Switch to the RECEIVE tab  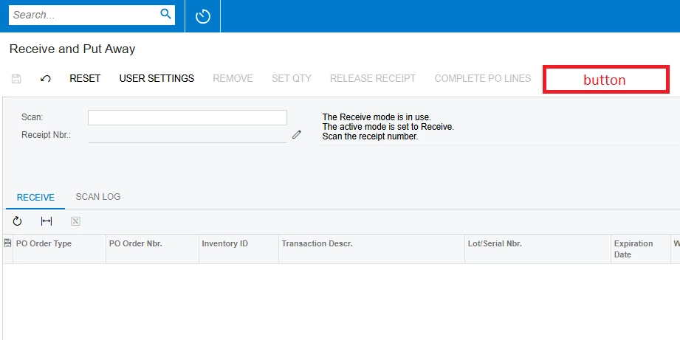(35, 198)
